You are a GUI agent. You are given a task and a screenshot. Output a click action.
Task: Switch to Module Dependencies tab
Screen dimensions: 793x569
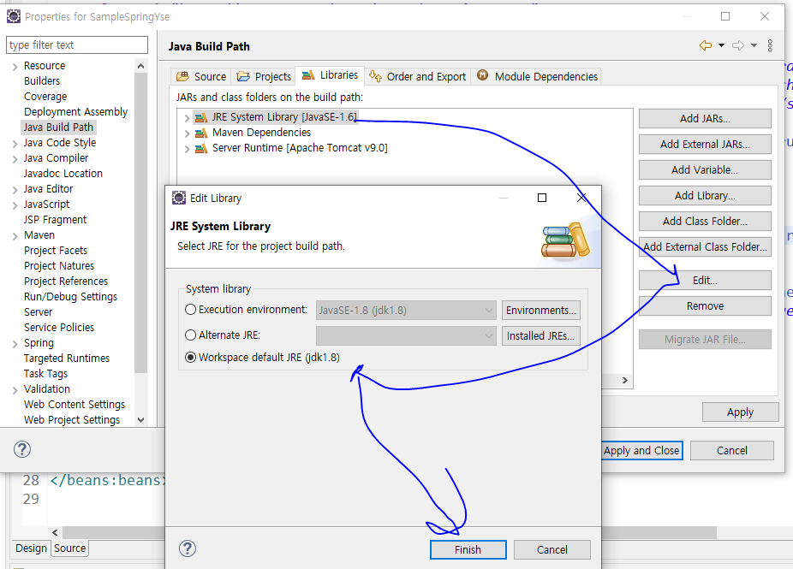[537, 76]
